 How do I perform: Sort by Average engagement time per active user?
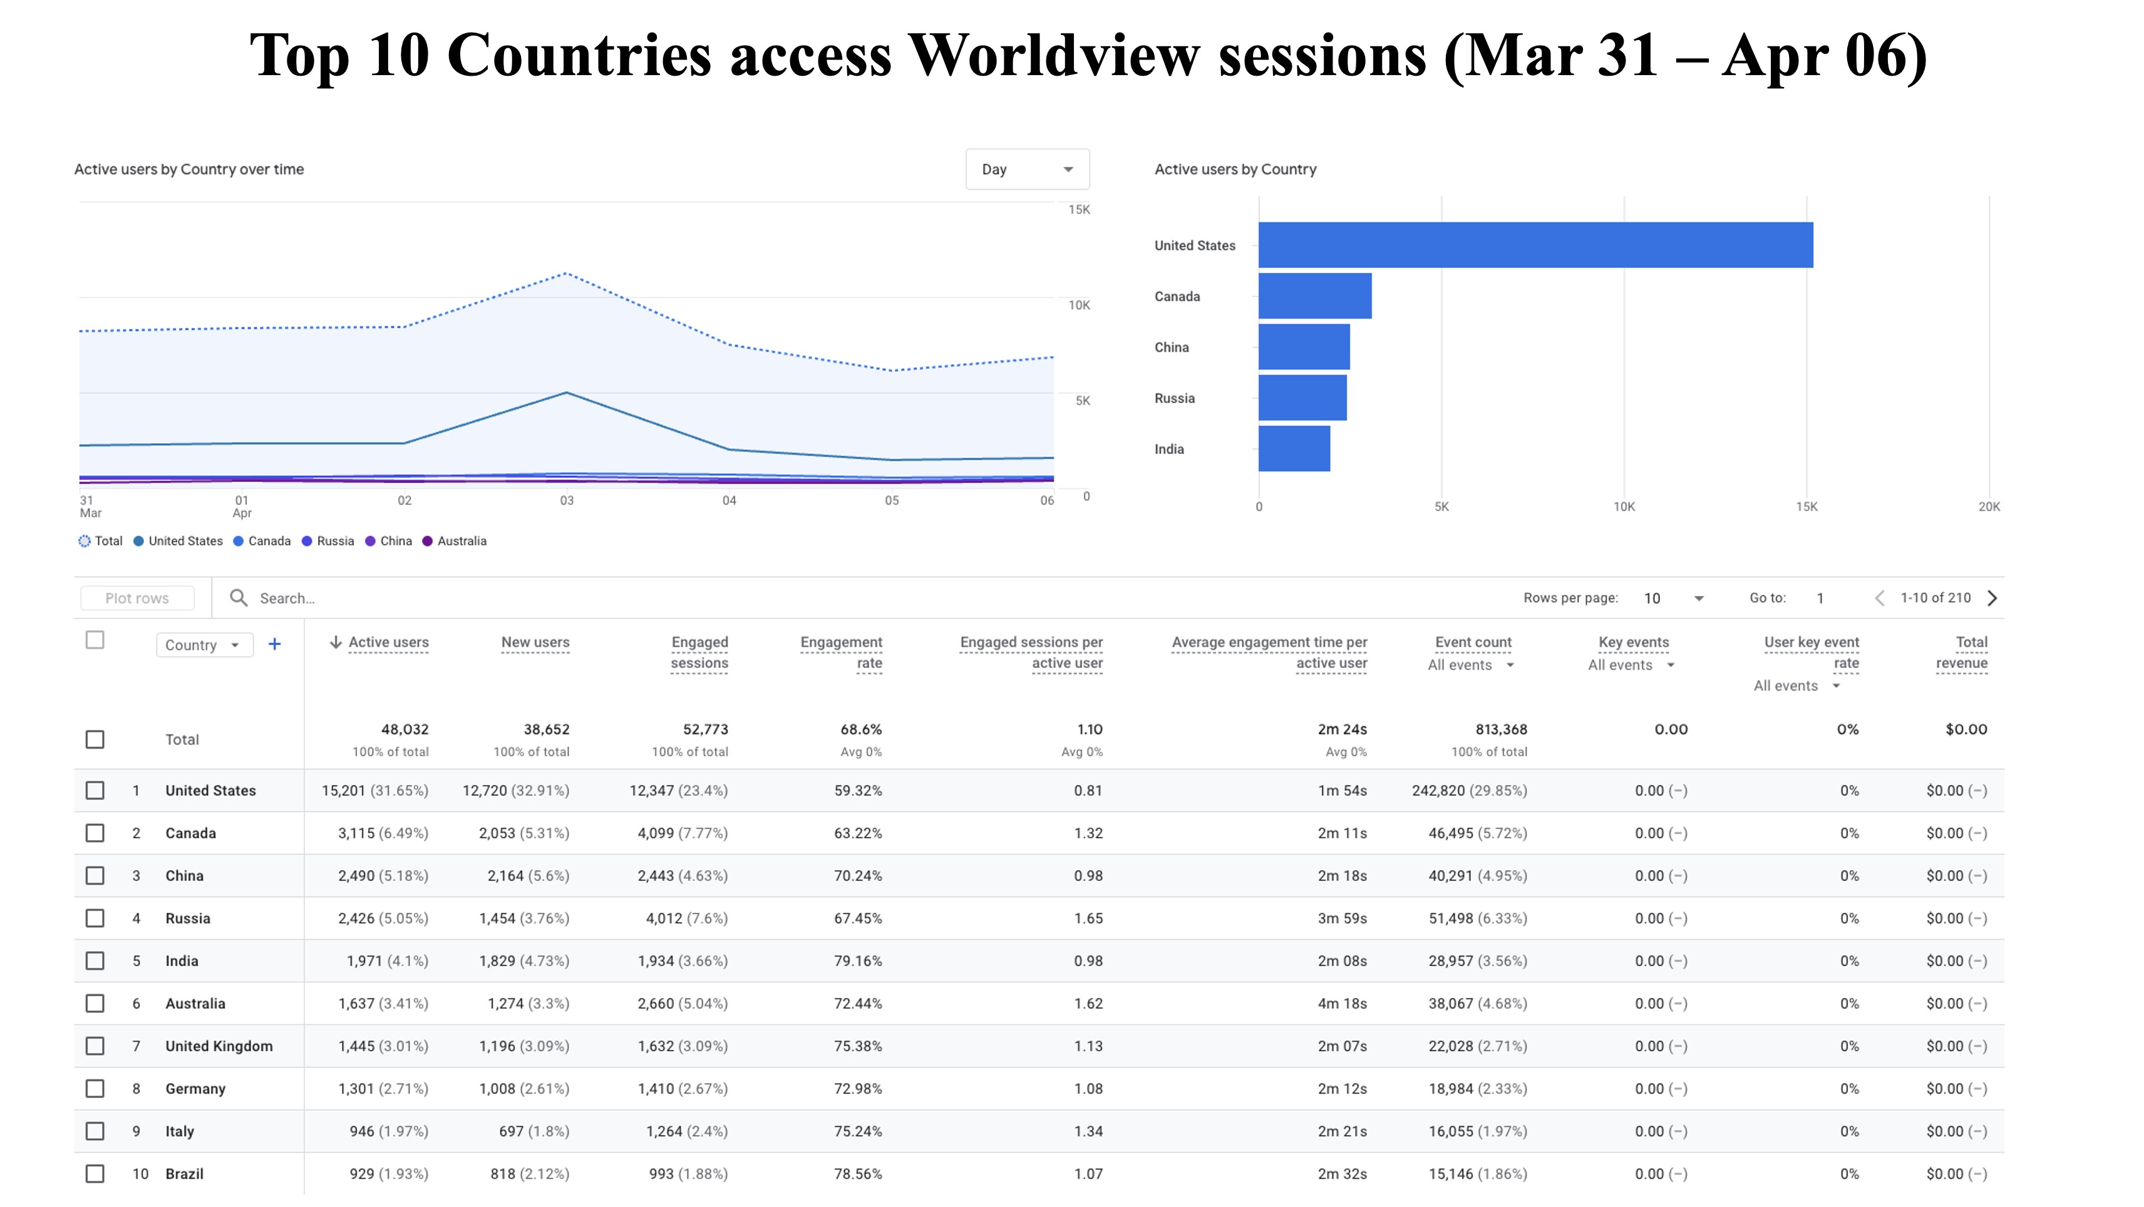pyautogui.click(x=1269, y=652)
